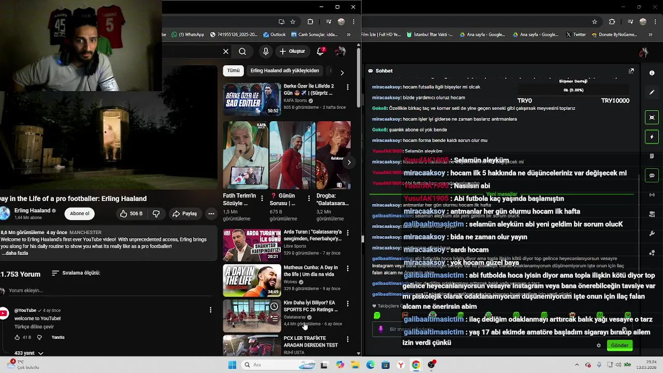Open the Twitter bookmark in right browser
Screen dimensions: 663x373
pos(576,35)
